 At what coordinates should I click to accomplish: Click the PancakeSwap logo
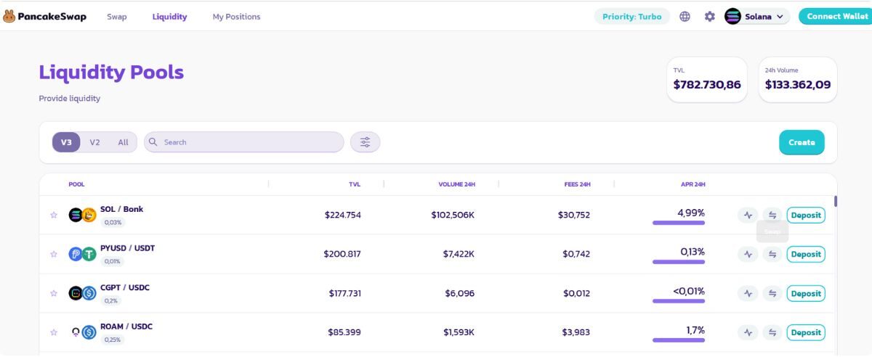tap(44, 16)
